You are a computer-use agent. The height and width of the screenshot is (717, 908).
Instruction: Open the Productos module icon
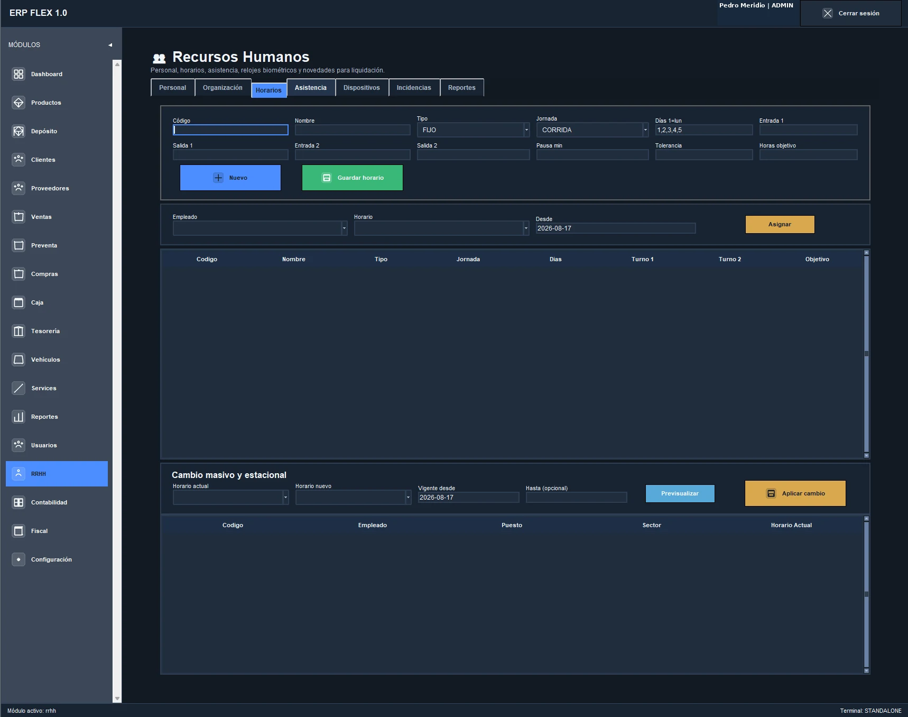click(x=18, y=103)
